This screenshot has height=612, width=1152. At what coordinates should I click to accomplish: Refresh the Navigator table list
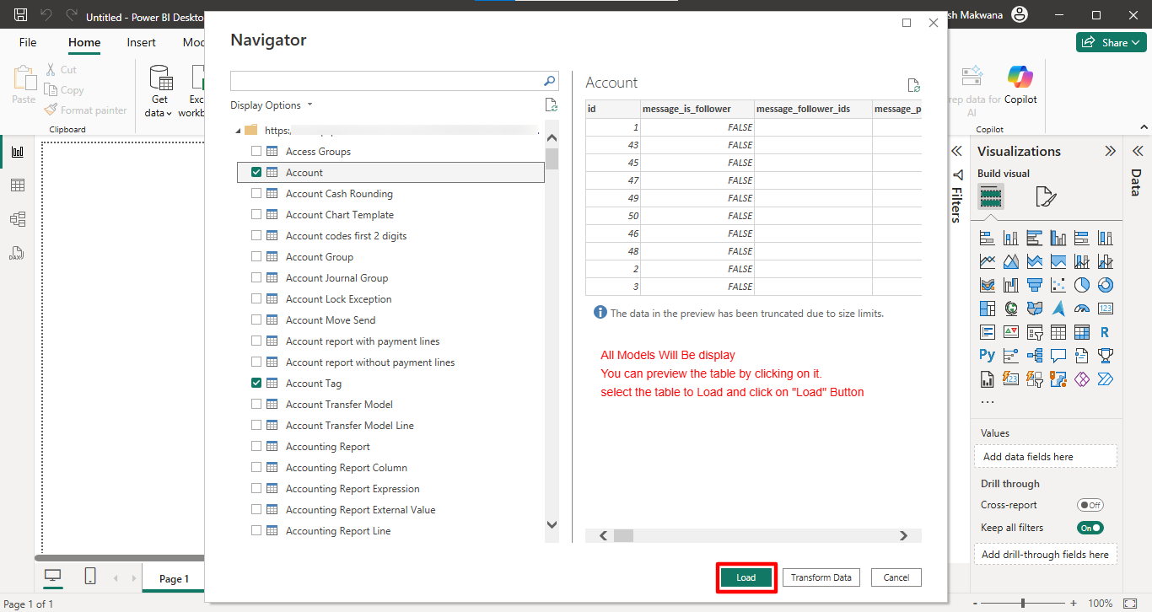click(551, 105)
